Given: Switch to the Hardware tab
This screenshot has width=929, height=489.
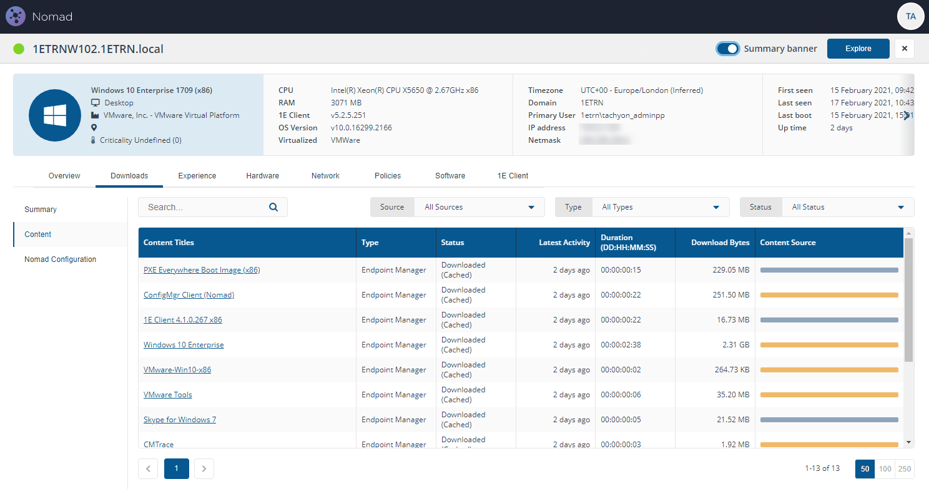Looking at the screenshot, I should [263, 176].
